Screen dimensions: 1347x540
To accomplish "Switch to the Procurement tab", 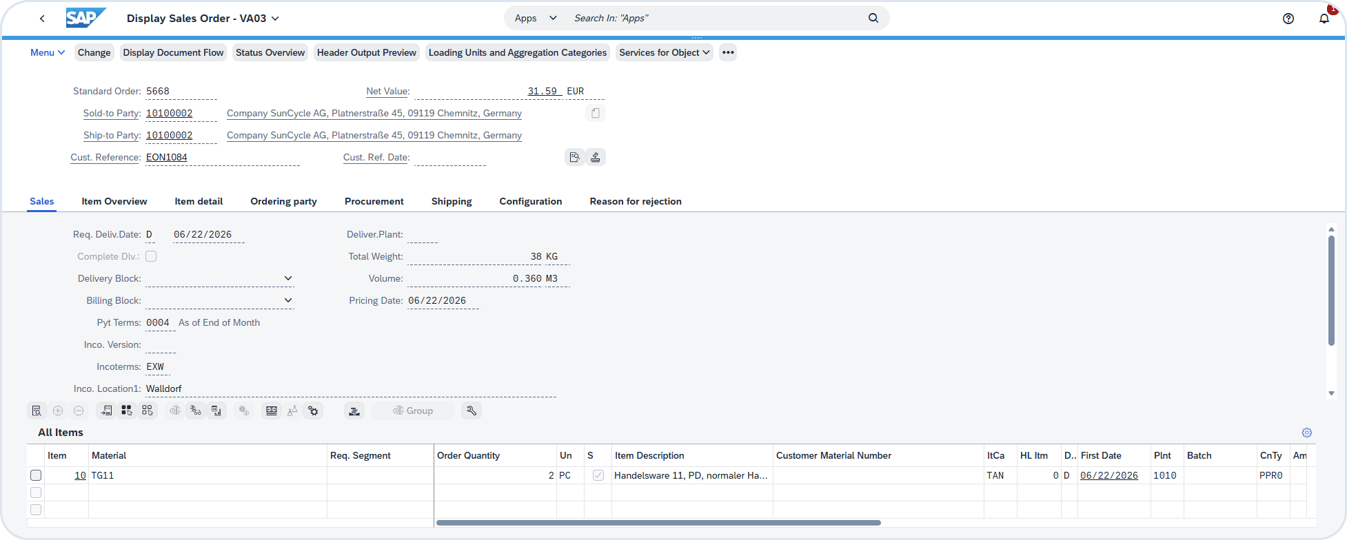I will 374,201.
